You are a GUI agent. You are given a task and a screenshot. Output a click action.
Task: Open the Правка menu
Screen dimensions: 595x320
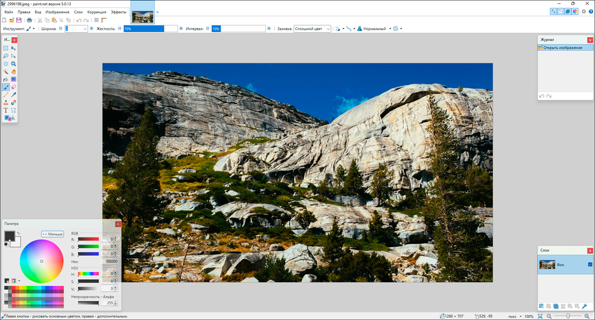click(x=24, y=12)
